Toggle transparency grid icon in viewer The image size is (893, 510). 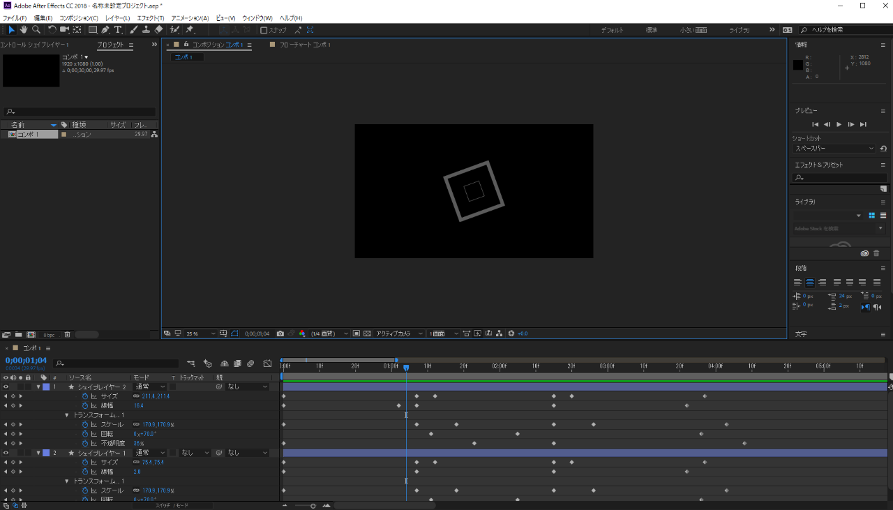coord(368,333)
